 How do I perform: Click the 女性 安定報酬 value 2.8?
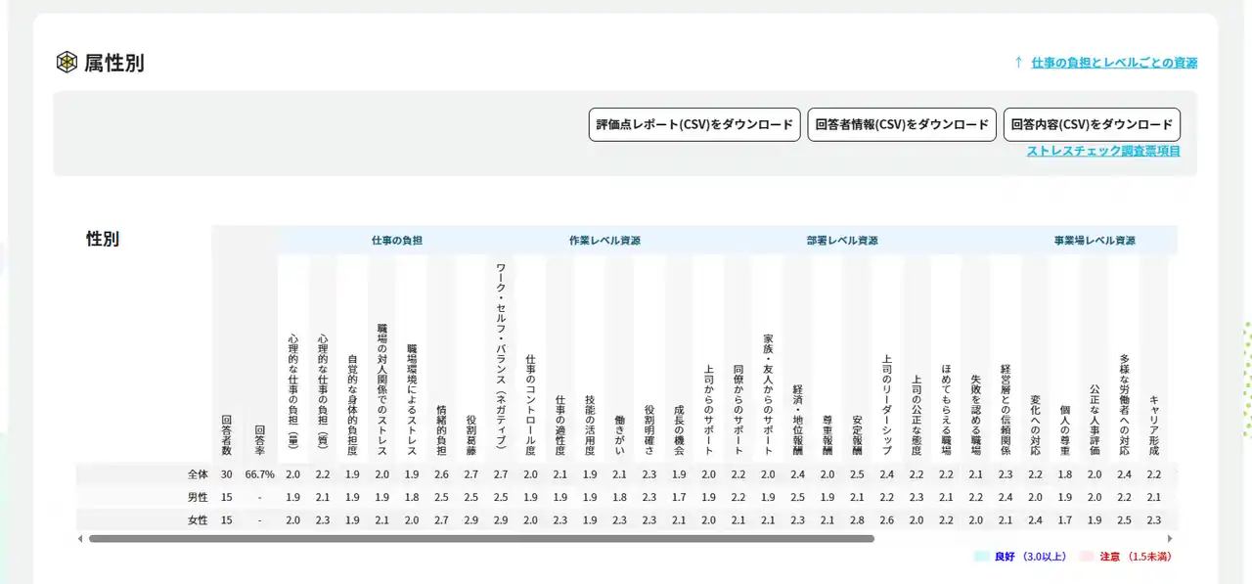point(857,520)
